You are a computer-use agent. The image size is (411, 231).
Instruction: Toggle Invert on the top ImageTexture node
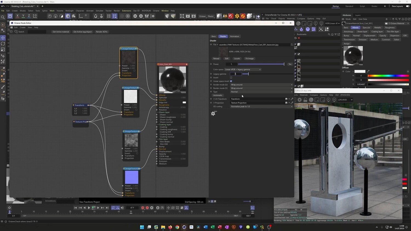134,71
